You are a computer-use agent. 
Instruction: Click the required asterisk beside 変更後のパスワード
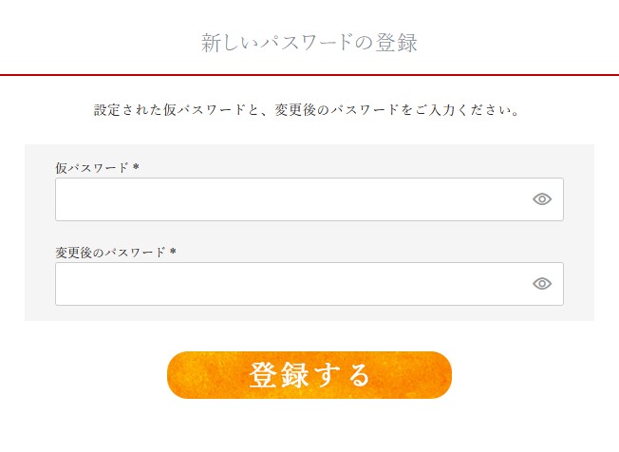173,251
